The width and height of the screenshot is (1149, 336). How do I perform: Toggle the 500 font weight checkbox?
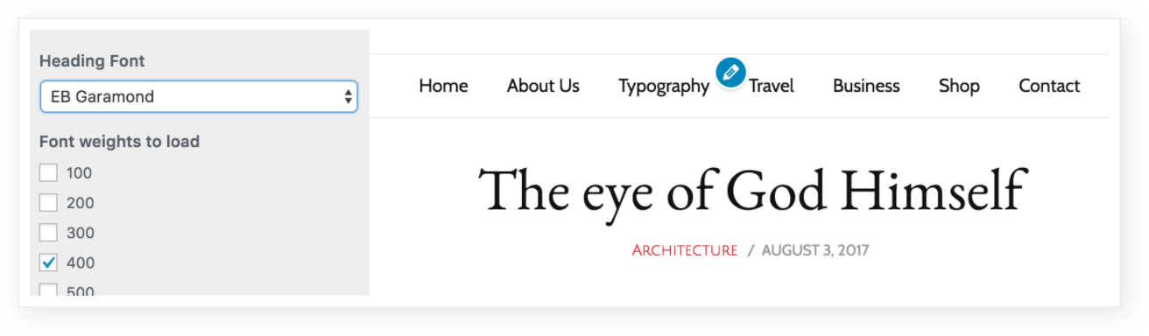(x=48, y=290)
